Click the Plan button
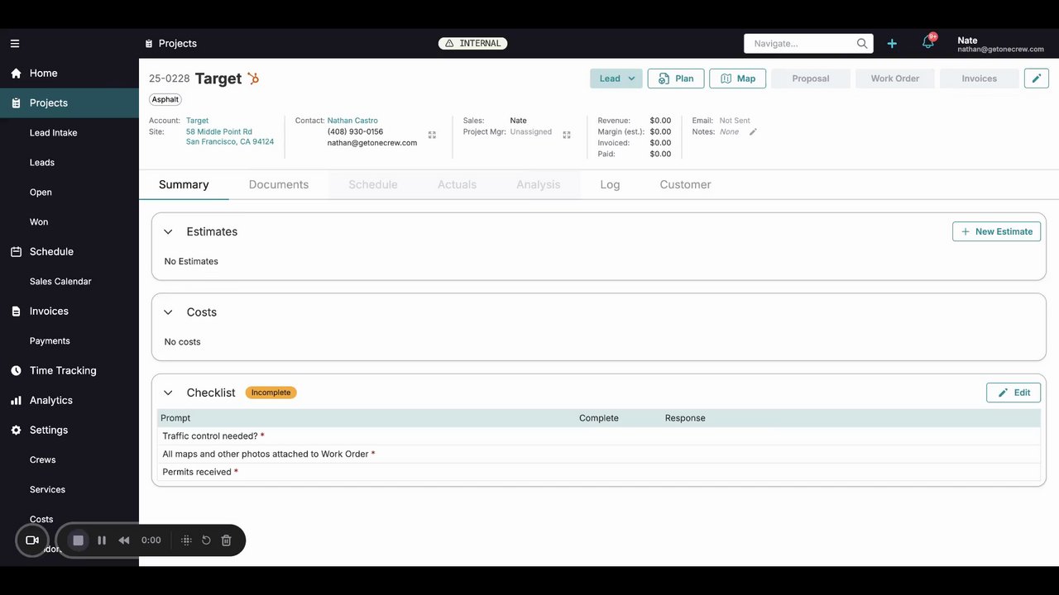 point(676,79)
